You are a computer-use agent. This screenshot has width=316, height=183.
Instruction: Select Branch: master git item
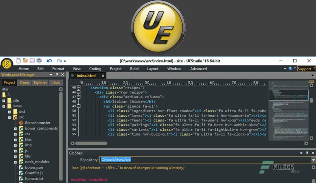(37, 123)
